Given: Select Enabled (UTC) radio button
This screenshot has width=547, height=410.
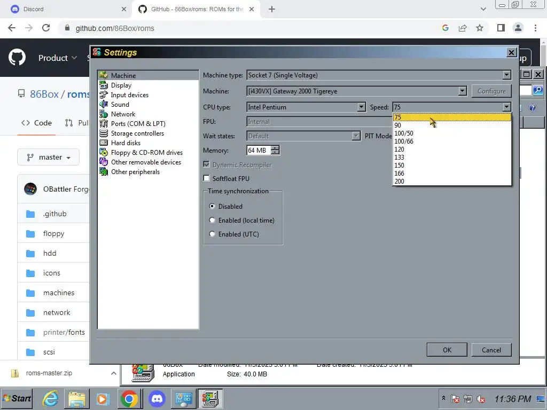Looking at the screenshot, I should 212,234.
